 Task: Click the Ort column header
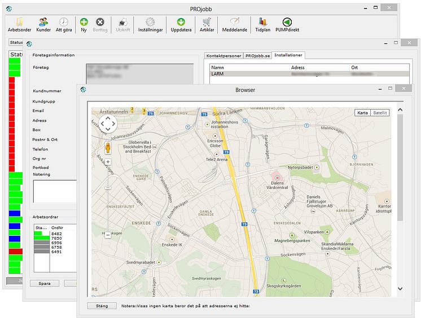[x=379, y=68]
